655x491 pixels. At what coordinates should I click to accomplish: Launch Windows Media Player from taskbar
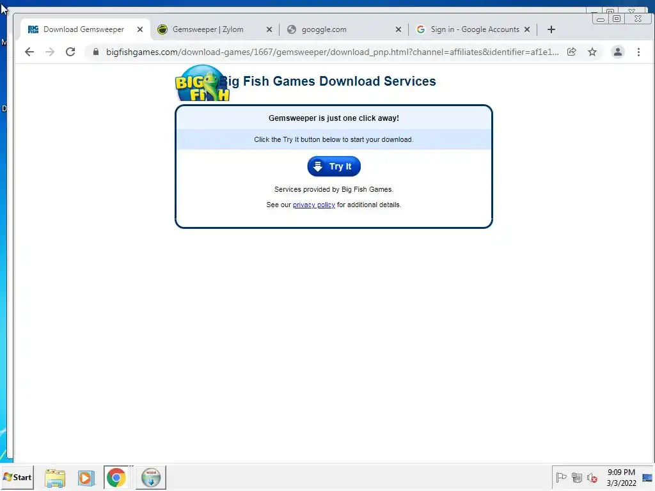tap(86, 478)
